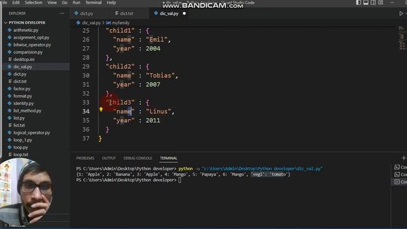Open the Go menu
The width and height of the screenshot is (407, 229).
point(65,3)
